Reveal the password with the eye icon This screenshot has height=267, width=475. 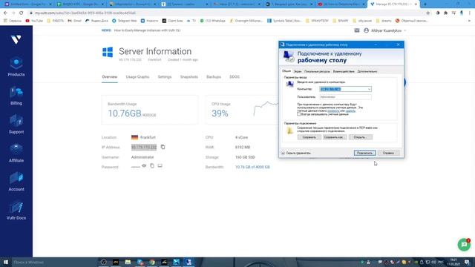pyautogui.click(x=144, y=166)
